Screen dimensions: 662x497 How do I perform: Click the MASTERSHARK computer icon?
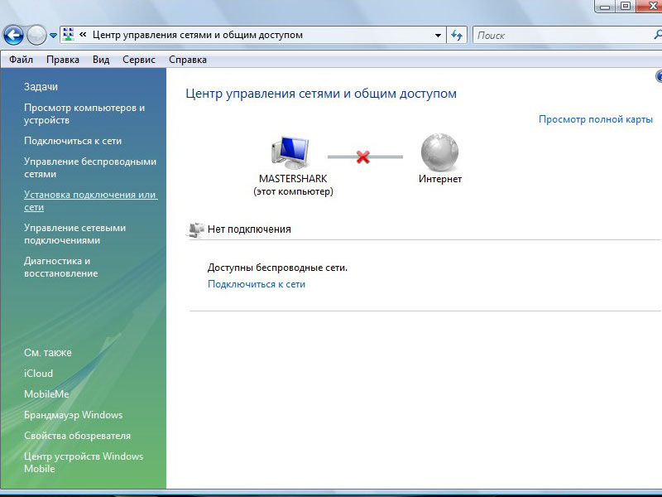coord(290,153)
